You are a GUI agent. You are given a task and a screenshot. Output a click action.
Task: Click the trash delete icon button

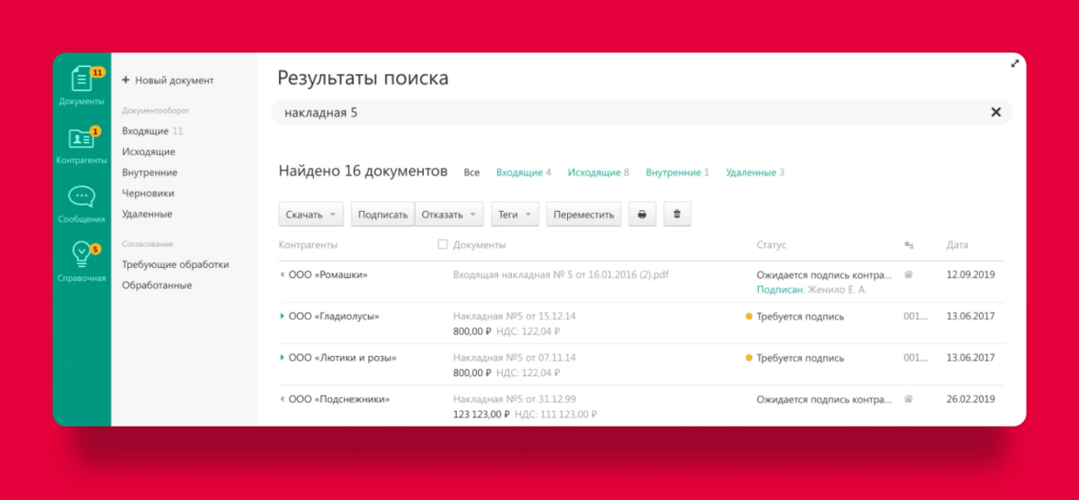[x=677, y=214]
